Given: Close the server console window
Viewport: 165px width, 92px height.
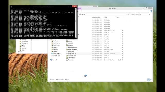Looking at the screenshot, I should pyautogui.click(x=74, y=6).
